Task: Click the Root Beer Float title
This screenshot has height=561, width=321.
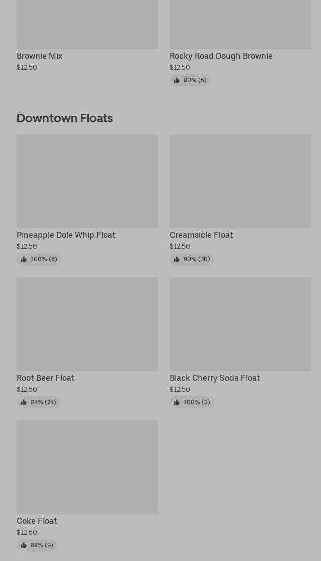Action: (x=45, y=378)
